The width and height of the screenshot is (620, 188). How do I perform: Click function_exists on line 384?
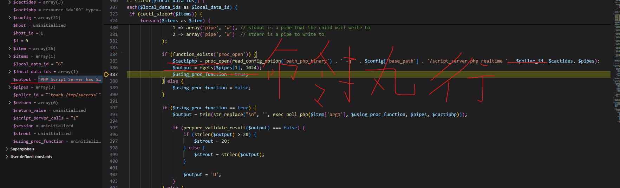pyautogui.click(x=193, y=54)
